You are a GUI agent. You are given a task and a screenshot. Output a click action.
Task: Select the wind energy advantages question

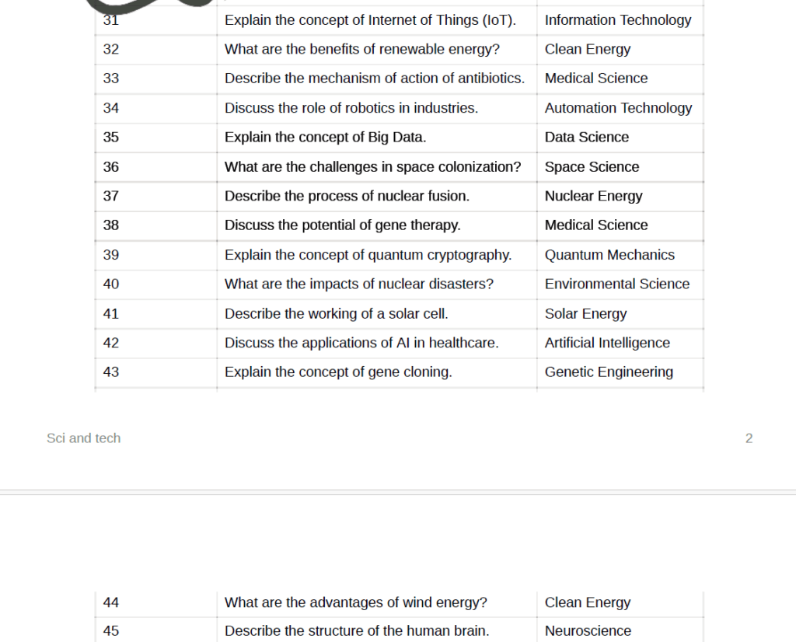(x=356, y=602)
